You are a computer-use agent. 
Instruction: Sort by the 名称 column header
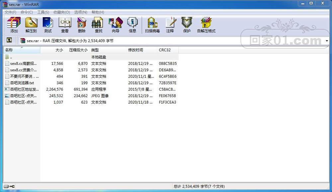22,50
